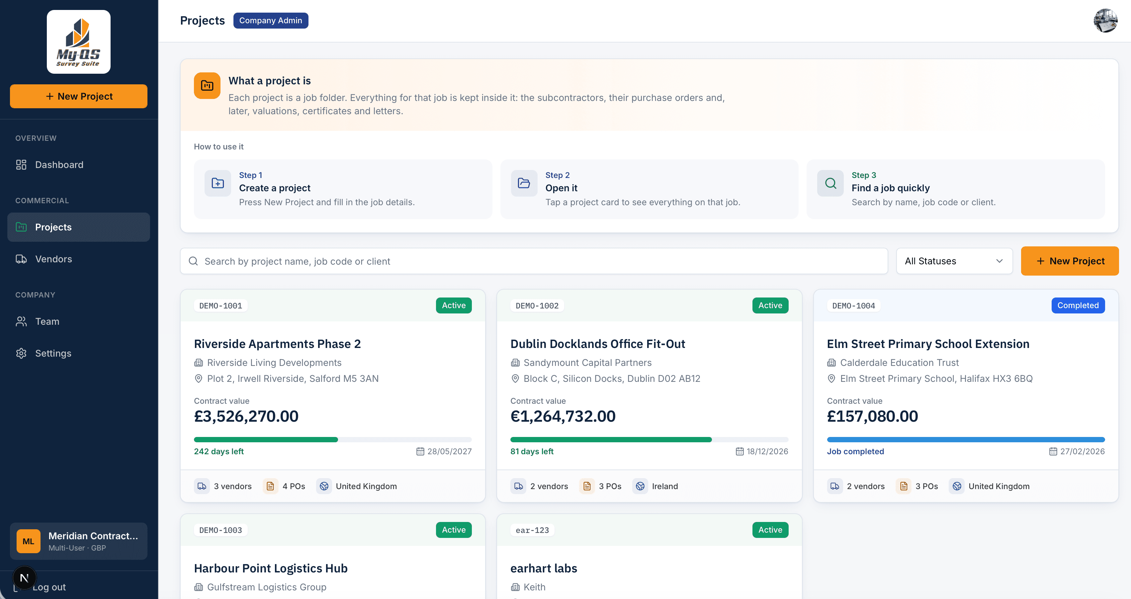Click the Company Admin badge
Image resolution: width=1131 pixels, height=599 pixels.
(x=270, y=21)
